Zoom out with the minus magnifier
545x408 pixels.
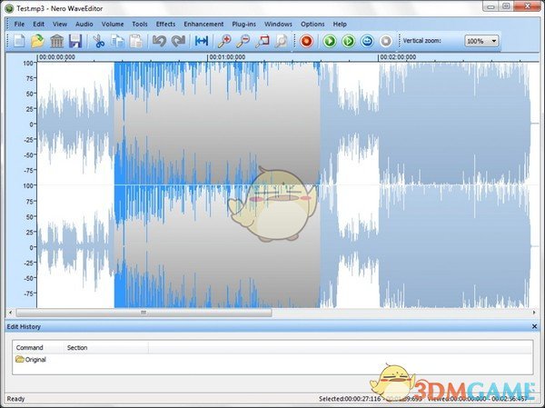[x=243, y=41]
